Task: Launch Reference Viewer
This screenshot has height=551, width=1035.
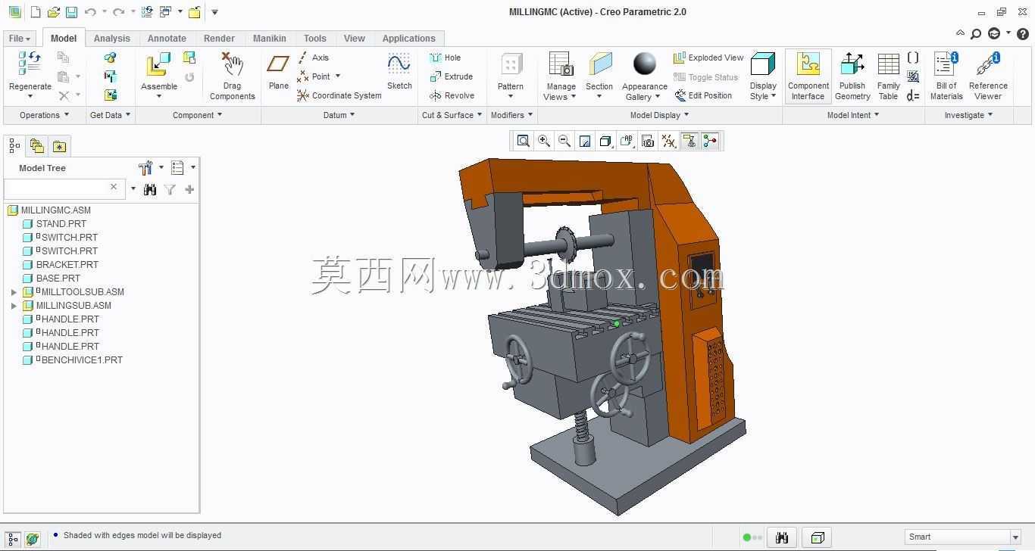Action: point(988,76)
